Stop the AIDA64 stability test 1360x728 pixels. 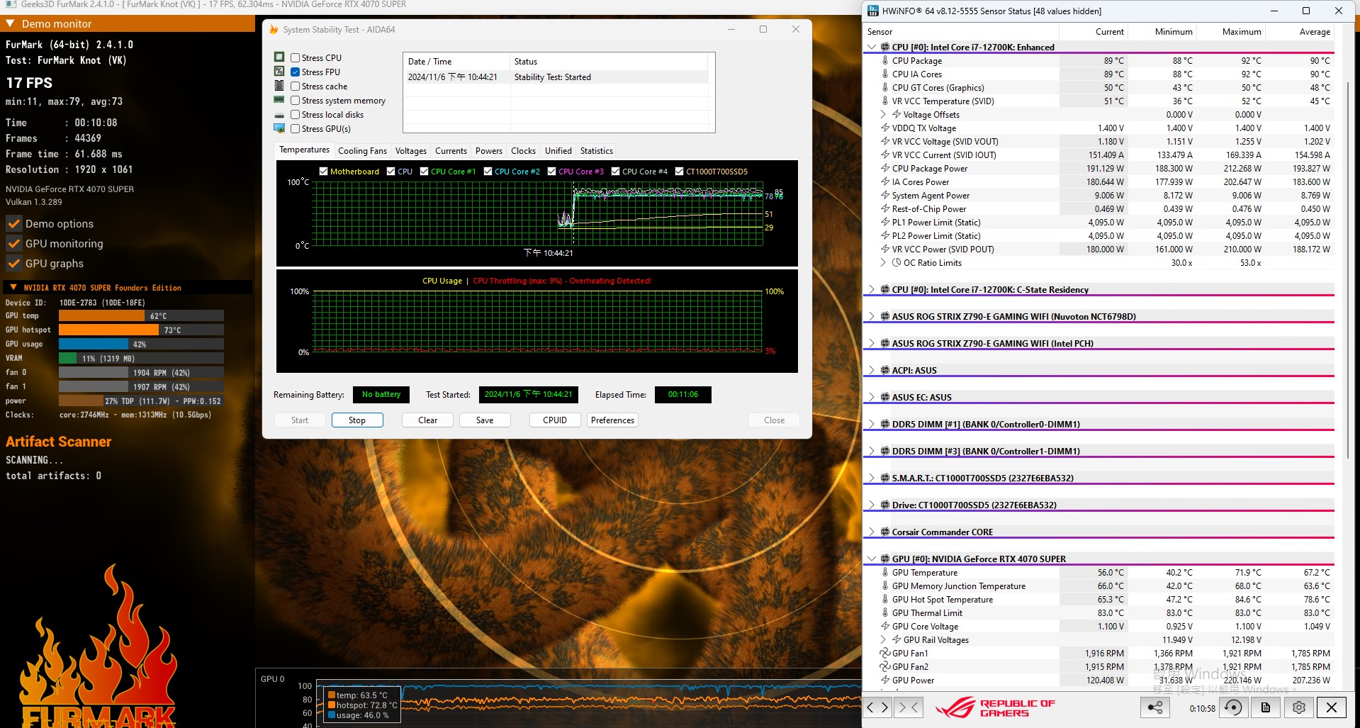[x=357, y=420]
